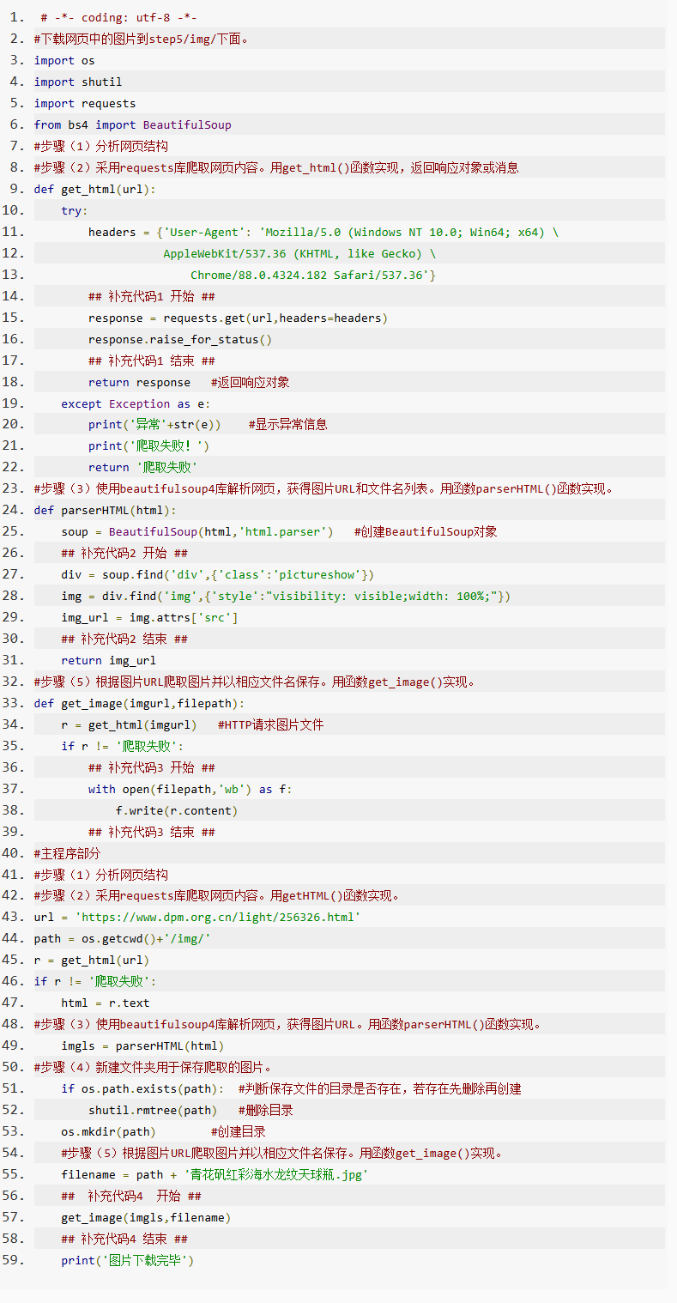Select the 'html = r.text' line

106,1003
